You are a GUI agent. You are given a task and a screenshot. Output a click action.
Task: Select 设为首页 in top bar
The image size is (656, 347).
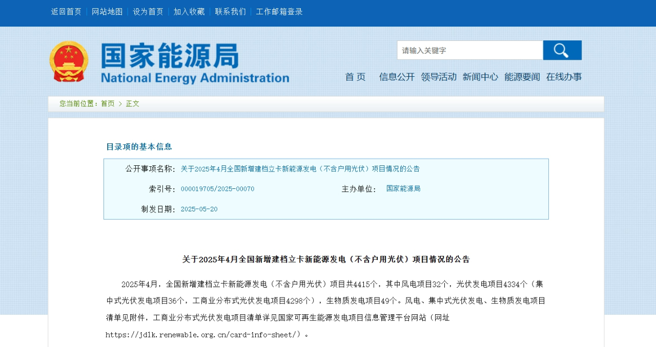(x=148, y=11)
